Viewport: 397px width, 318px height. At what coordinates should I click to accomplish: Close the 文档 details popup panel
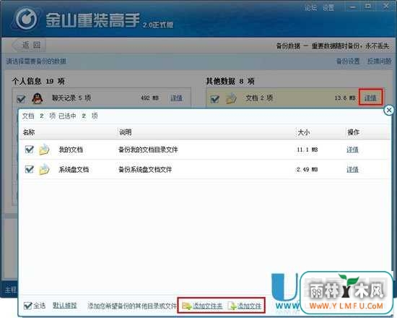click(x=389, y=111)
